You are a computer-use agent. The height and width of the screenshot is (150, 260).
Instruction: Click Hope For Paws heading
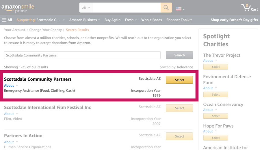(218, 126)
